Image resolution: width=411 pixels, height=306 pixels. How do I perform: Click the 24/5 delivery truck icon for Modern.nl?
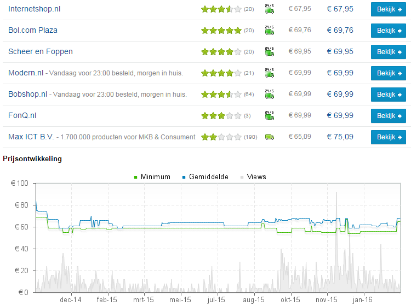pos(270,73)
